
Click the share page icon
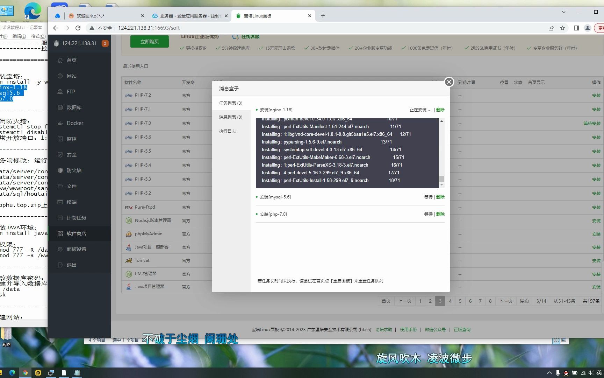(x=551, y=28)
